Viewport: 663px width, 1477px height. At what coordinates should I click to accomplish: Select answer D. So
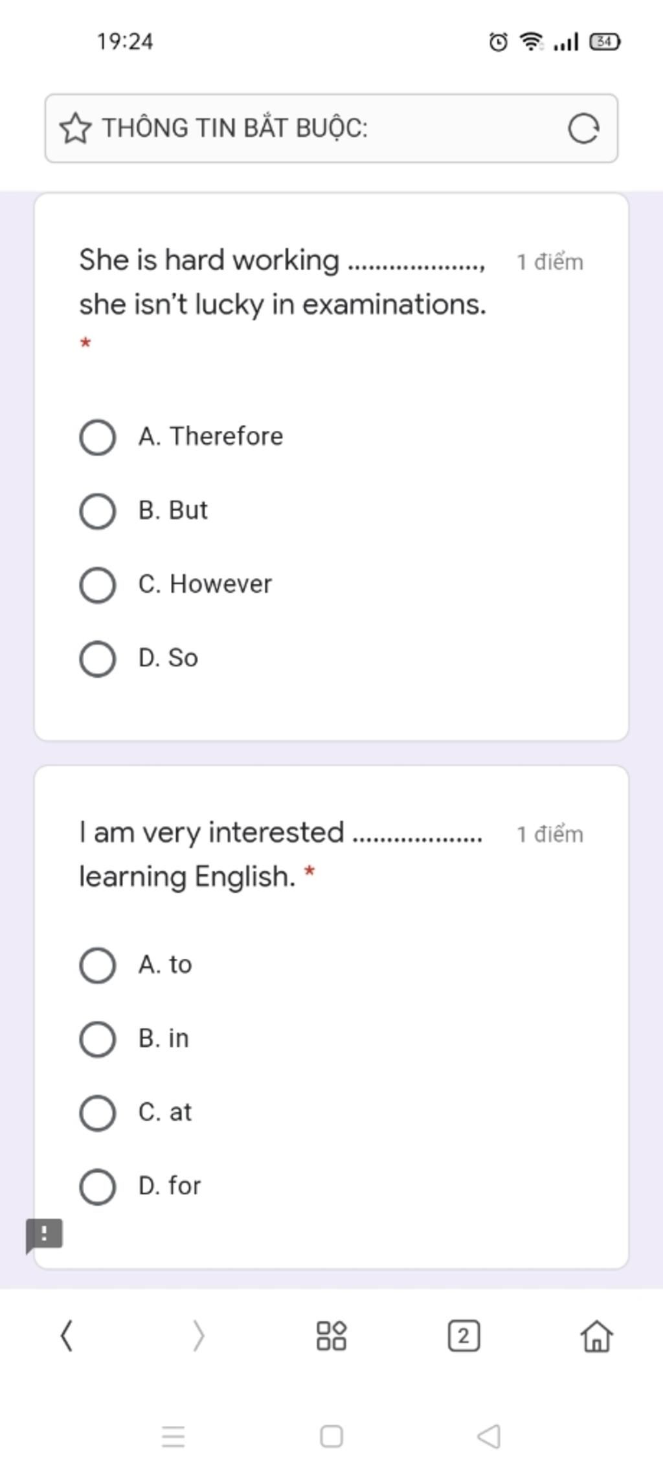pyautogui.click(x=139, y=658)
